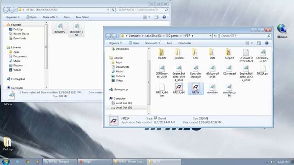The width and height of the screenshot is (294, 165).
Task: Select dxnulldrv_x86 file in DirectX FIX window
Action: tap(76, 29)
